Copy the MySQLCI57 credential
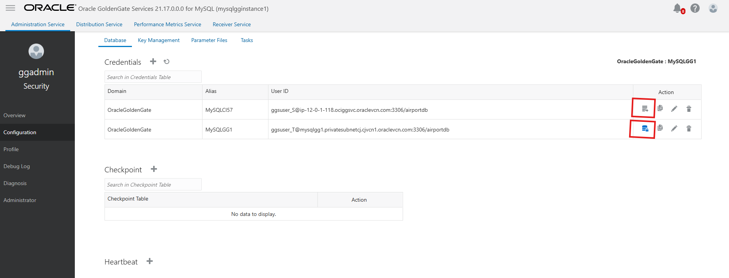The width and height of the screenshot is (729, 278). (x=660, y=108)
